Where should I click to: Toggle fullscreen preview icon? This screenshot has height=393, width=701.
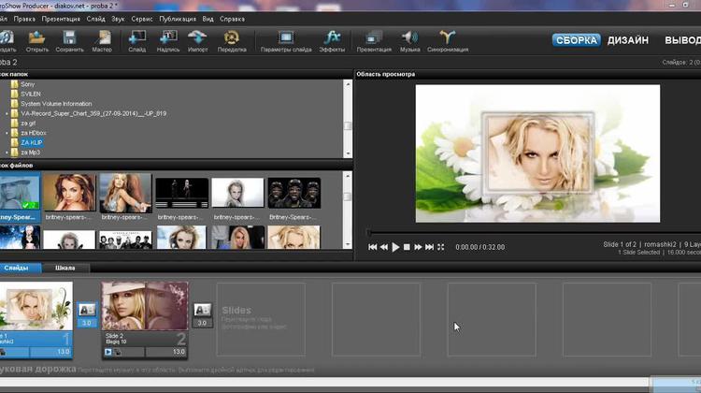point(441,247)
